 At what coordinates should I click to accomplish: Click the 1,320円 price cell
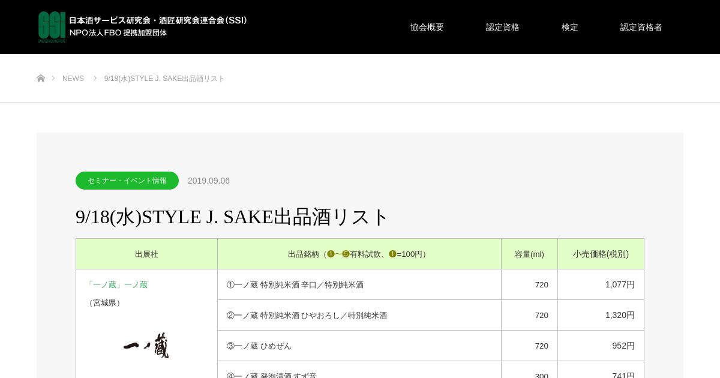coord(601,315)
